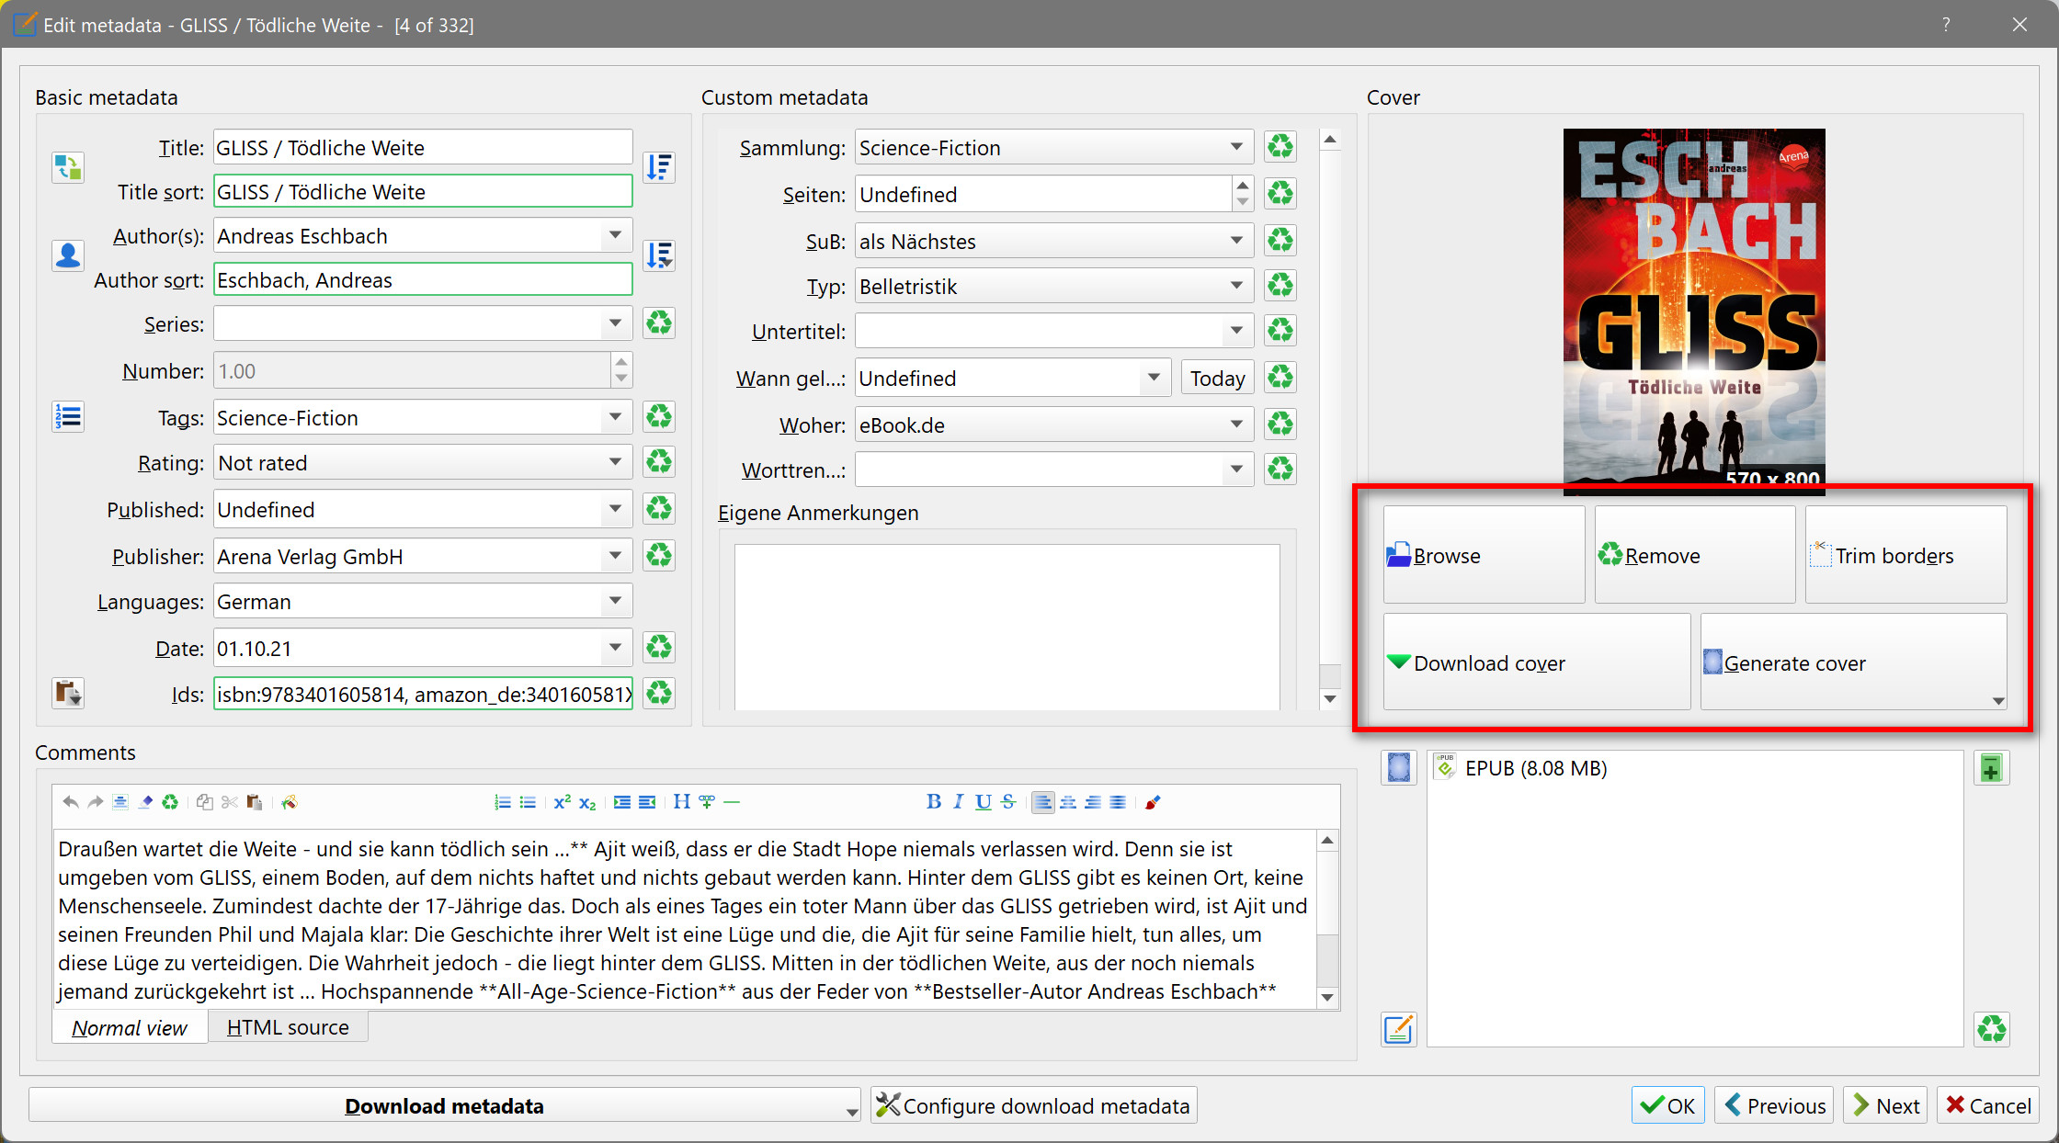Open the tag editor list icon
Image resolution: width=2059 pixels, height=1143 pixels.
tap(68, 417)
